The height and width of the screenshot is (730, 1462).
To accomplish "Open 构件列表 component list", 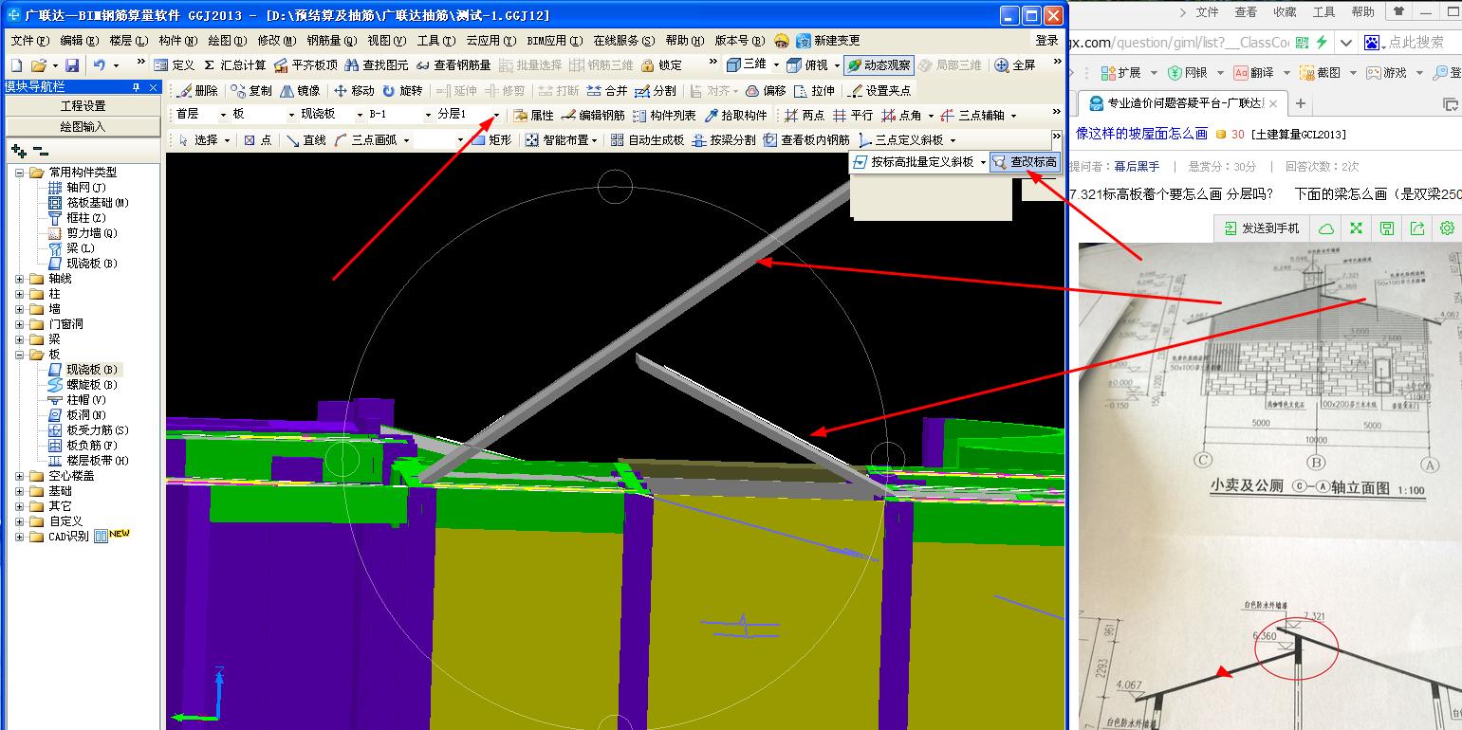I will pyautogui.click(x=664, y=116).
